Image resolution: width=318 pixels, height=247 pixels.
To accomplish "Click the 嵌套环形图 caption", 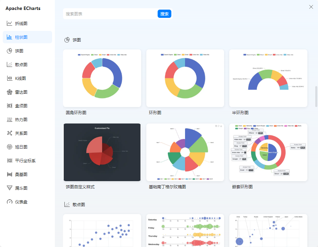I will (x=242, y=187).
